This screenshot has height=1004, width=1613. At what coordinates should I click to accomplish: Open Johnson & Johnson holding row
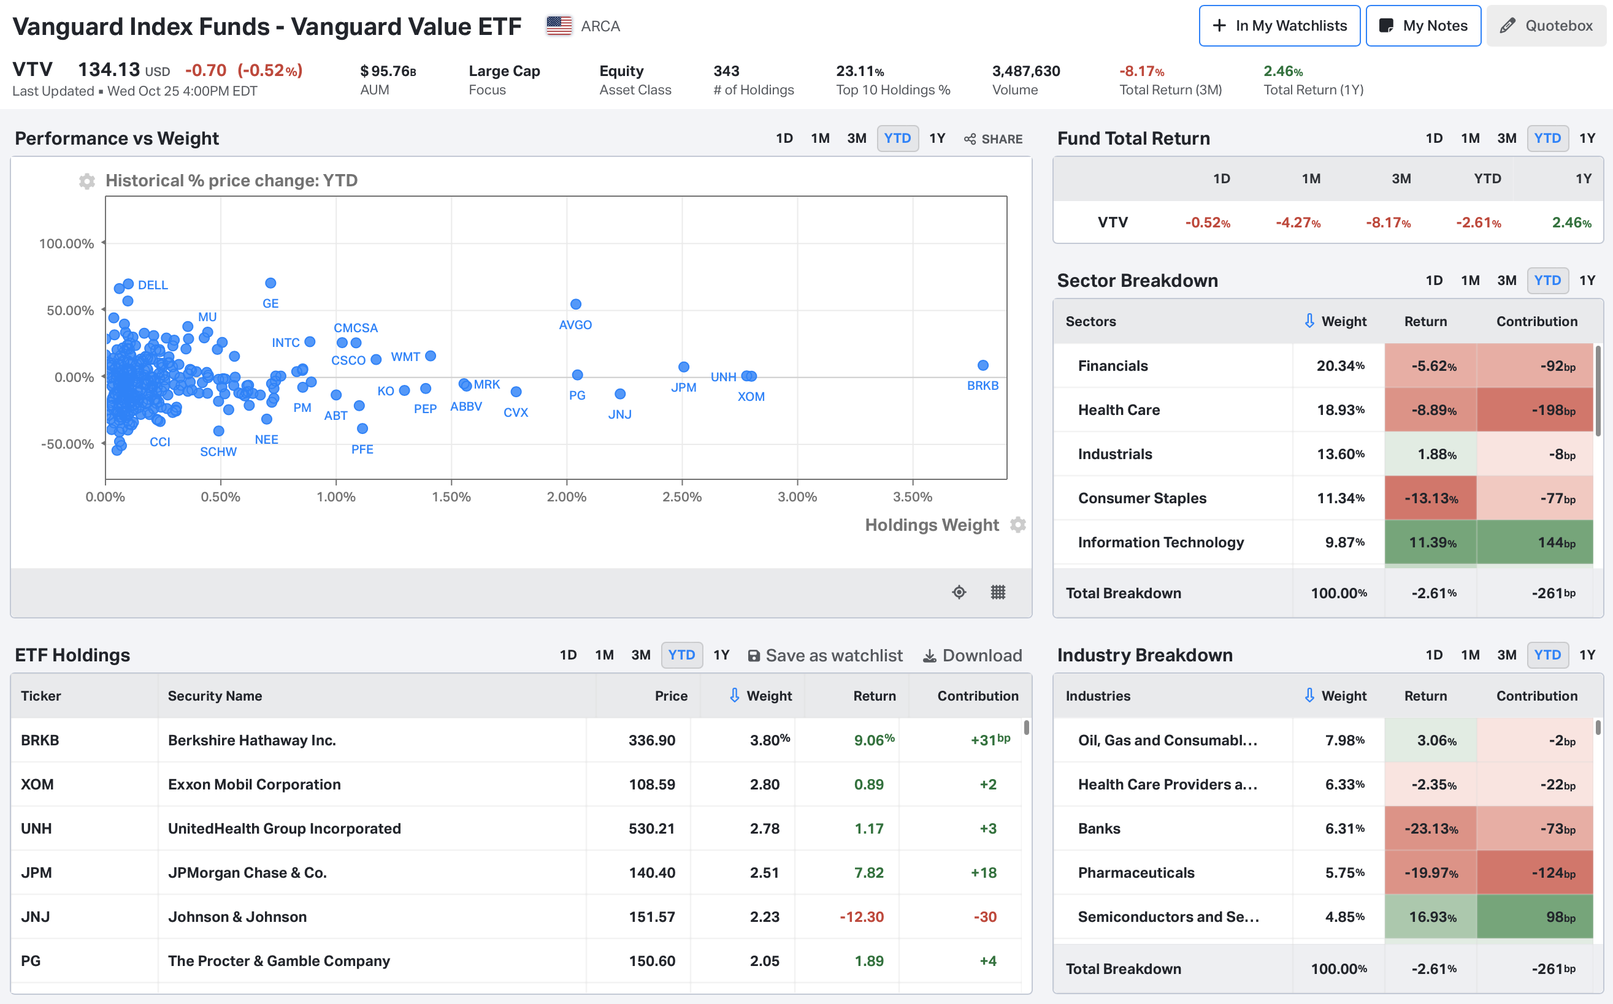[516, 916]
